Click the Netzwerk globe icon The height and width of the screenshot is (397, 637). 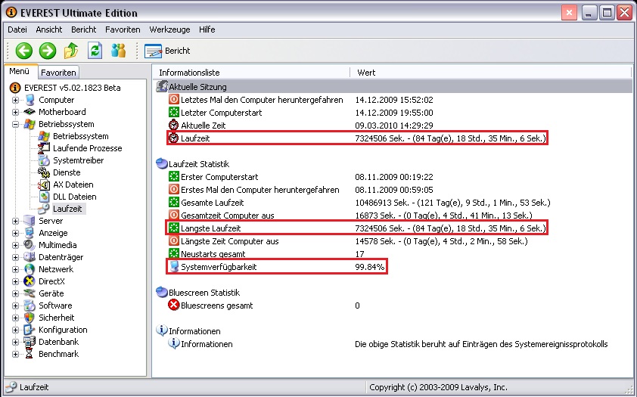point(30,269)
